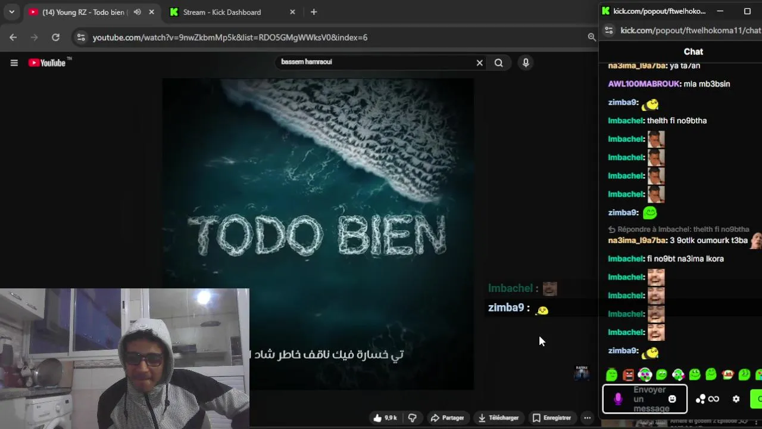This screenshot has height=429, width=762.
Task: Pick the green headphones emote with pink eyes
Action: [x=645, y=375]
